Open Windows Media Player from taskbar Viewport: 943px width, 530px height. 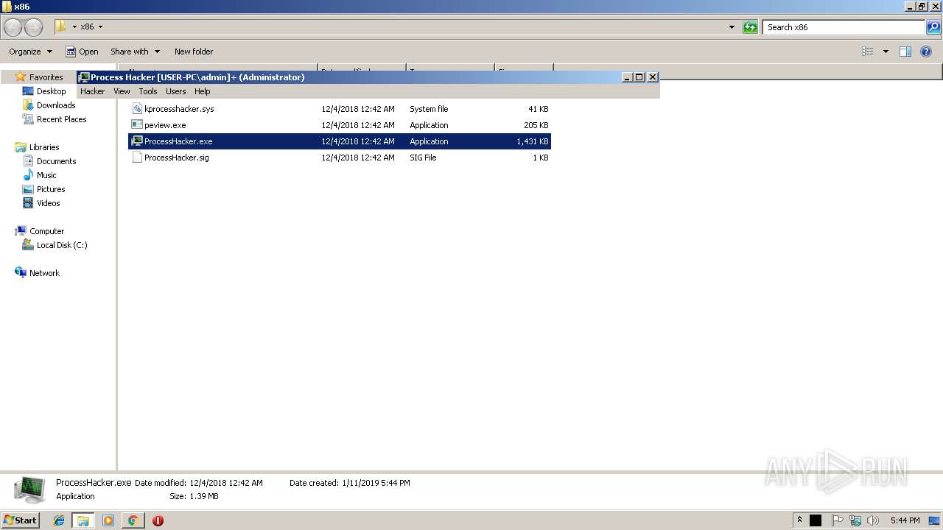(108, 520)
